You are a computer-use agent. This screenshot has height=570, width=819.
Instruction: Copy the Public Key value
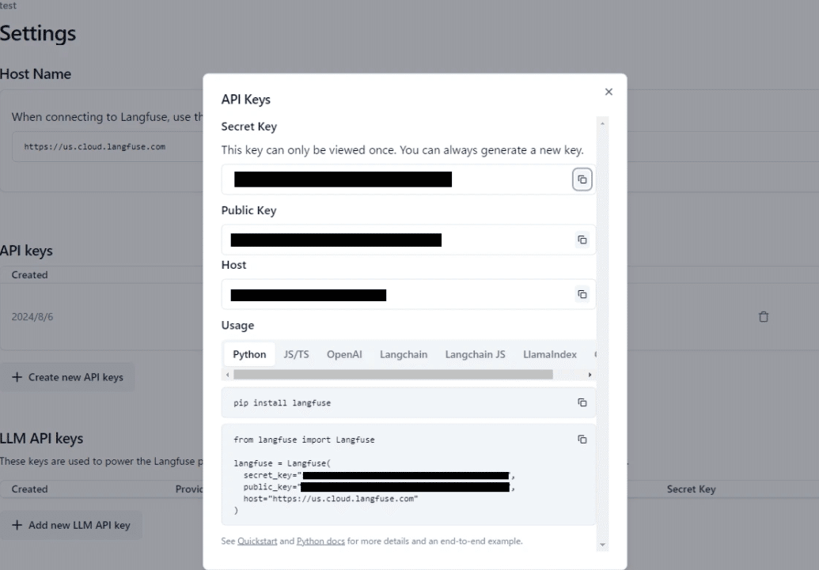click(582, 240)
